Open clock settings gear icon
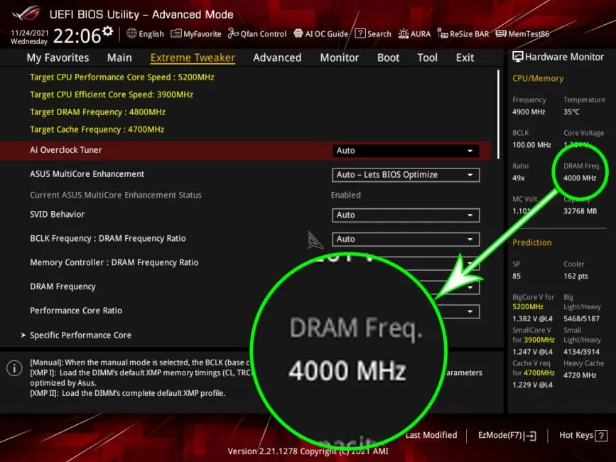Screen dimensions: 616x462 click(108, 31)
